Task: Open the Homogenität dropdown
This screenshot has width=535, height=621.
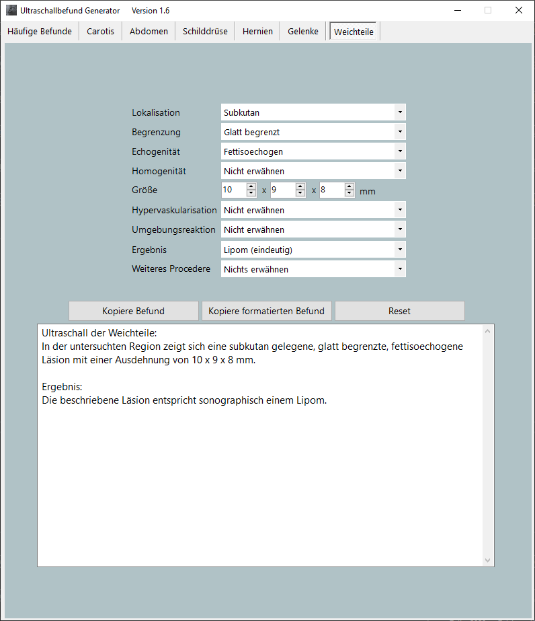Action: [400, 171]
